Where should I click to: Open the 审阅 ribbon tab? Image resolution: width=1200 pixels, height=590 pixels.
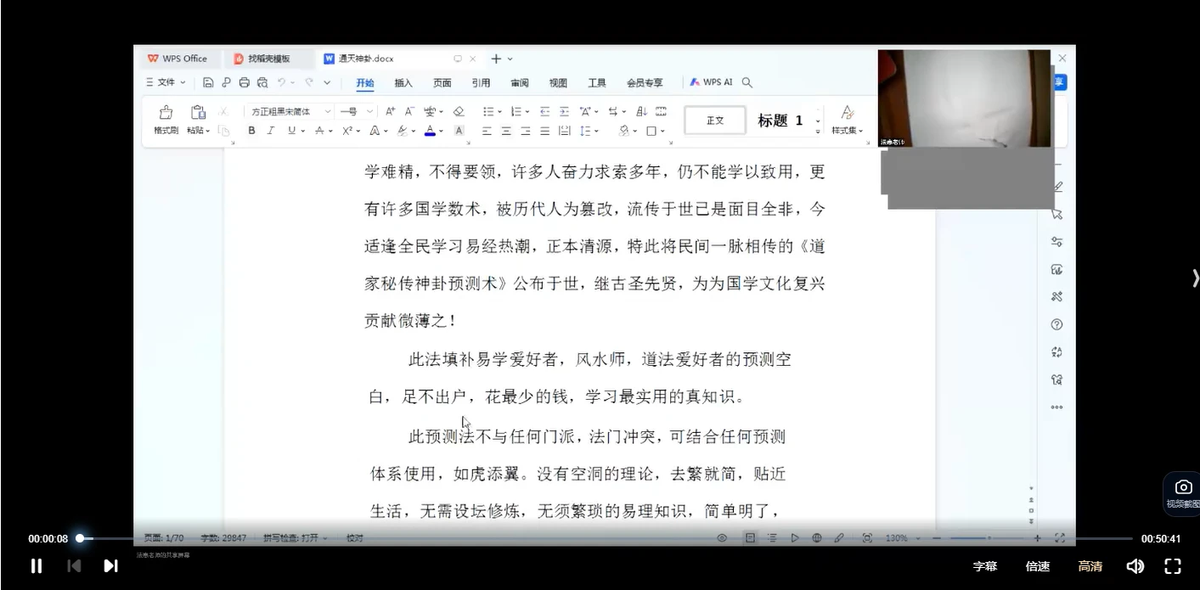[x=520, y=83]
